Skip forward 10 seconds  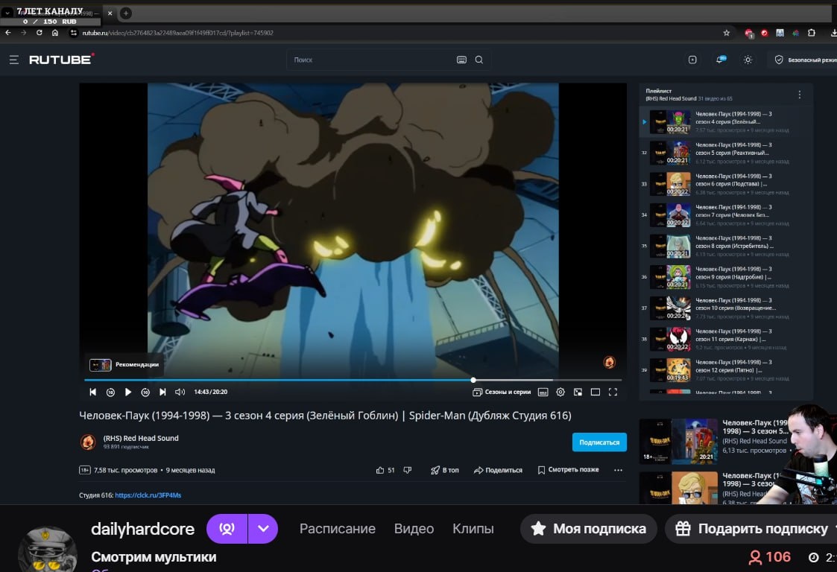(x=145, y=392)
